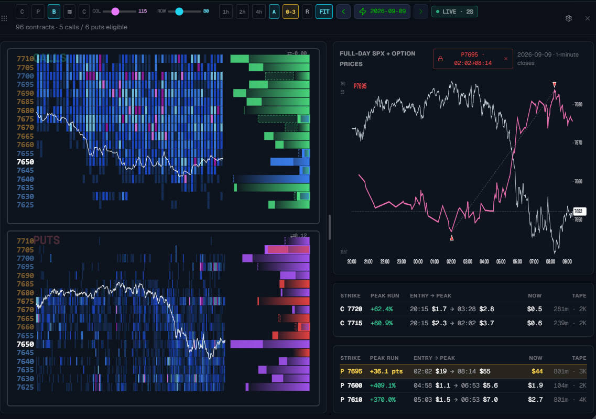Click the +62.4% peak run value
596x419 pixels.
(382, 309)
